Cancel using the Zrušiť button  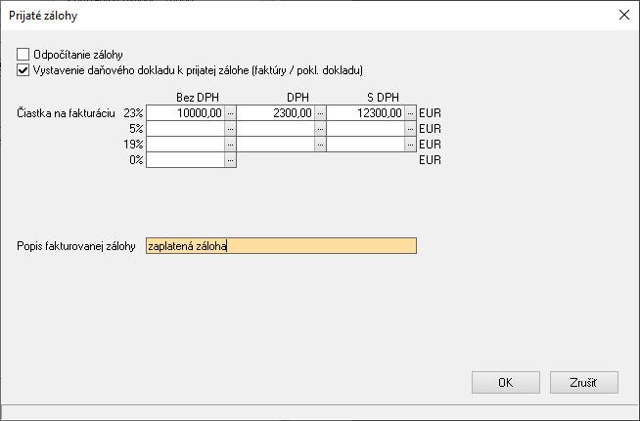[x=584, y=382]
